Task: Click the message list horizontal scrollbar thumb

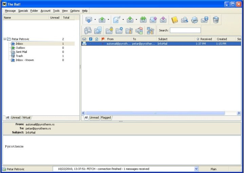Action: (x=155, y=113)
